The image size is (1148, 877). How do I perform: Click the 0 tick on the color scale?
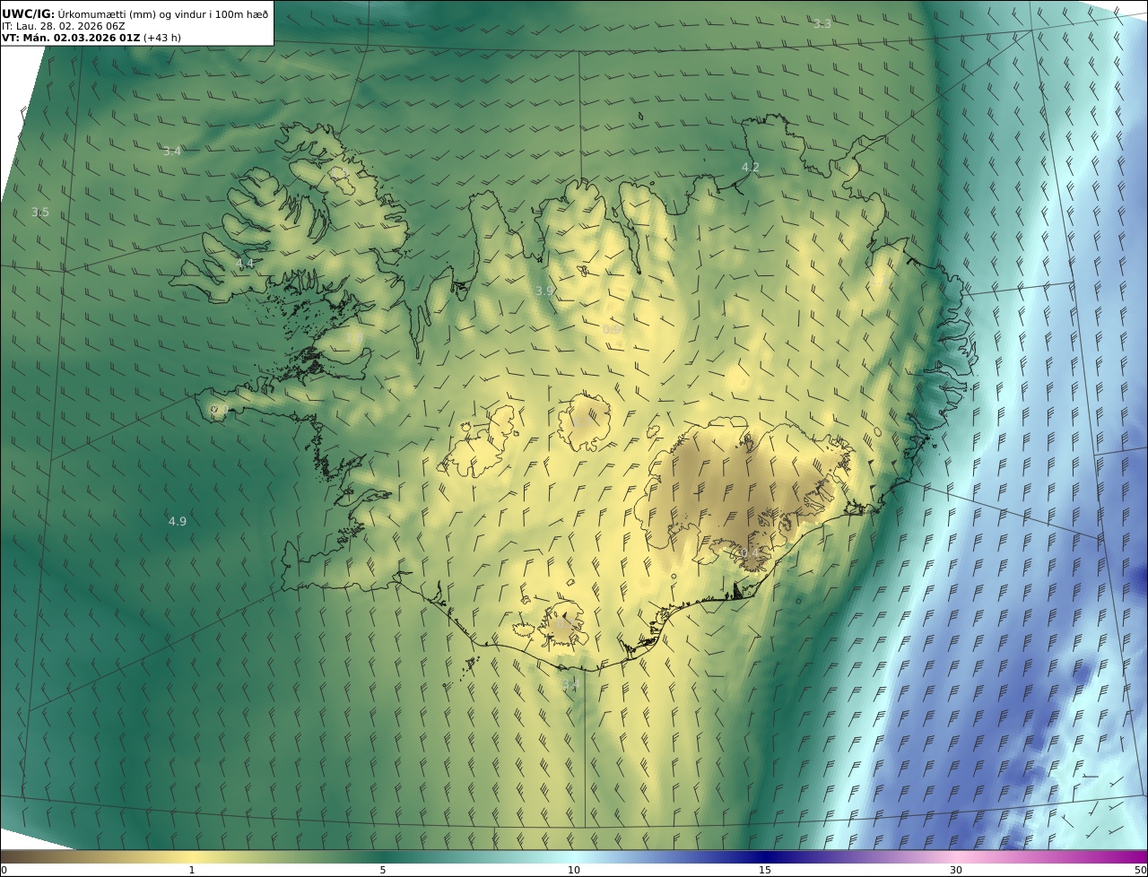pos(4,870)
